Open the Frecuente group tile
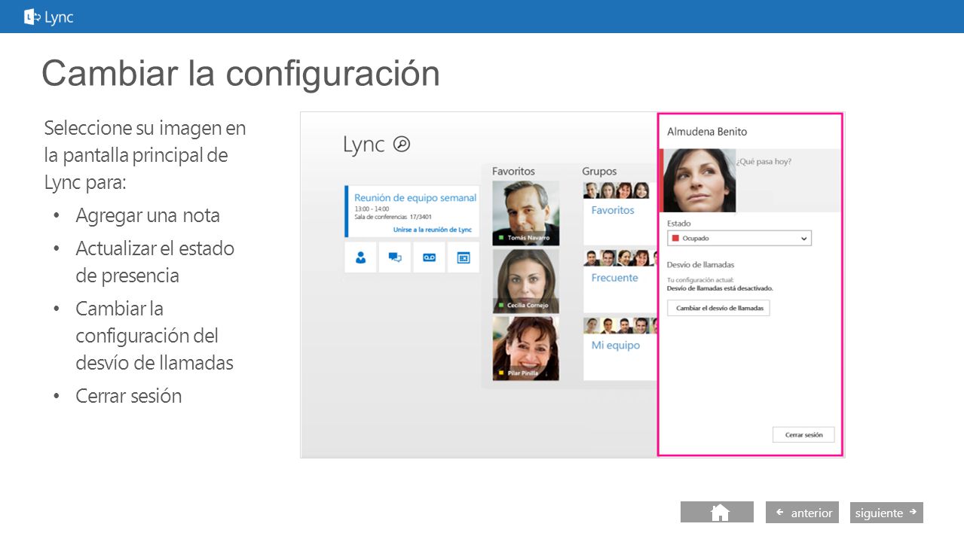 pyautogui.click(x=620, y=282)
